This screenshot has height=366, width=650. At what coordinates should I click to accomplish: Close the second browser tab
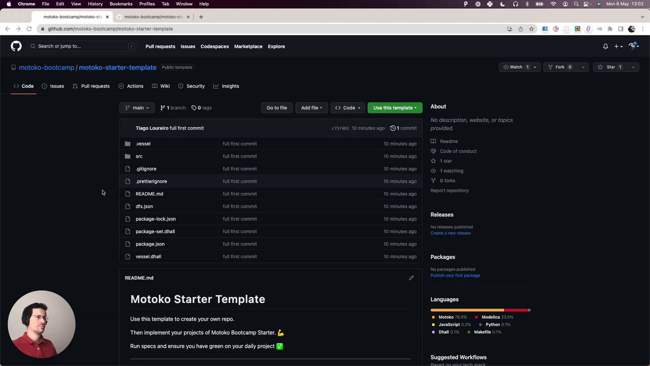coord(188,17)
